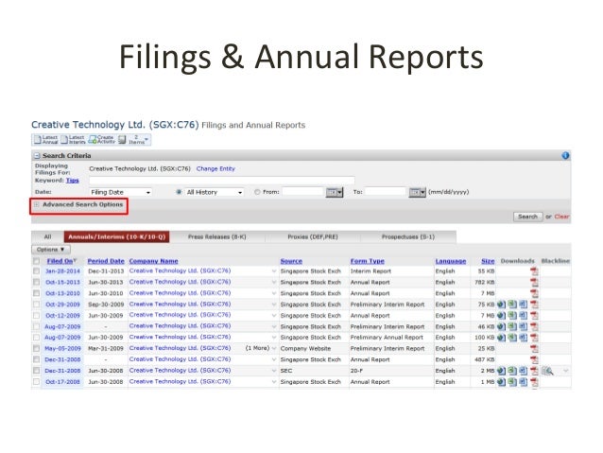
Task: Click the red Clear link
Action: point(561,217)
